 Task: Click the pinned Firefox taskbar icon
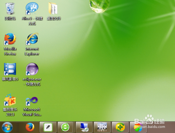click(x=30, y=127)
